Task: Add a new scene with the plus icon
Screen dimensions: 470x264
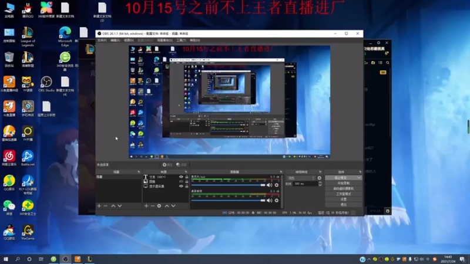Action: point(99,206)
